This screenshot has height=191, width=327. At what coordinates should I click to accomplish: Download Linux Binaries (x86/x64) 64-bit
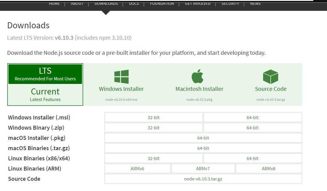253,158
